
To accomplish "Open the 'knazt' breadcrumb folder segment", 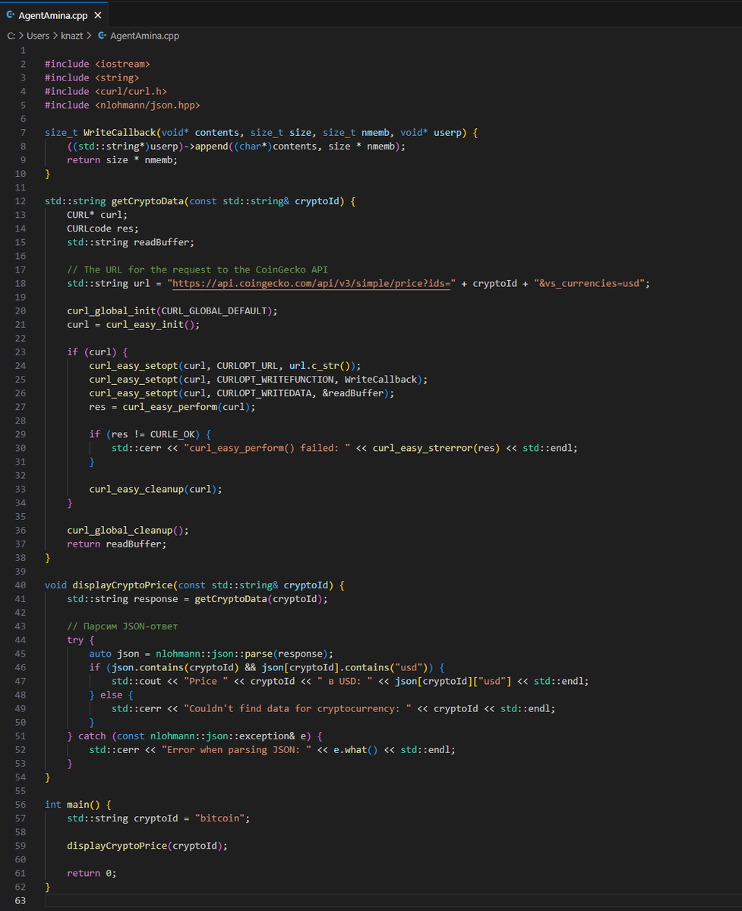I will click(72, 36).
